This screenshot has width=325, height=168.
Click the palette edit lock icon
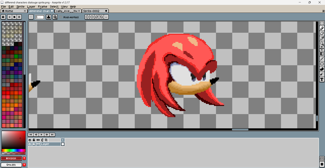pos(3,17)
